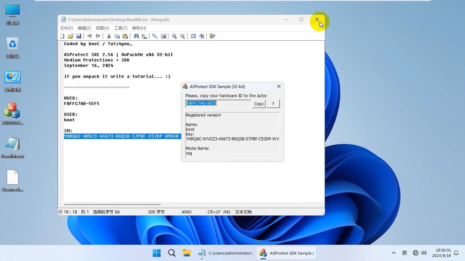Click the 'Registered version!' text in dialog
The image size is (465, 261).
pos(203,115)
